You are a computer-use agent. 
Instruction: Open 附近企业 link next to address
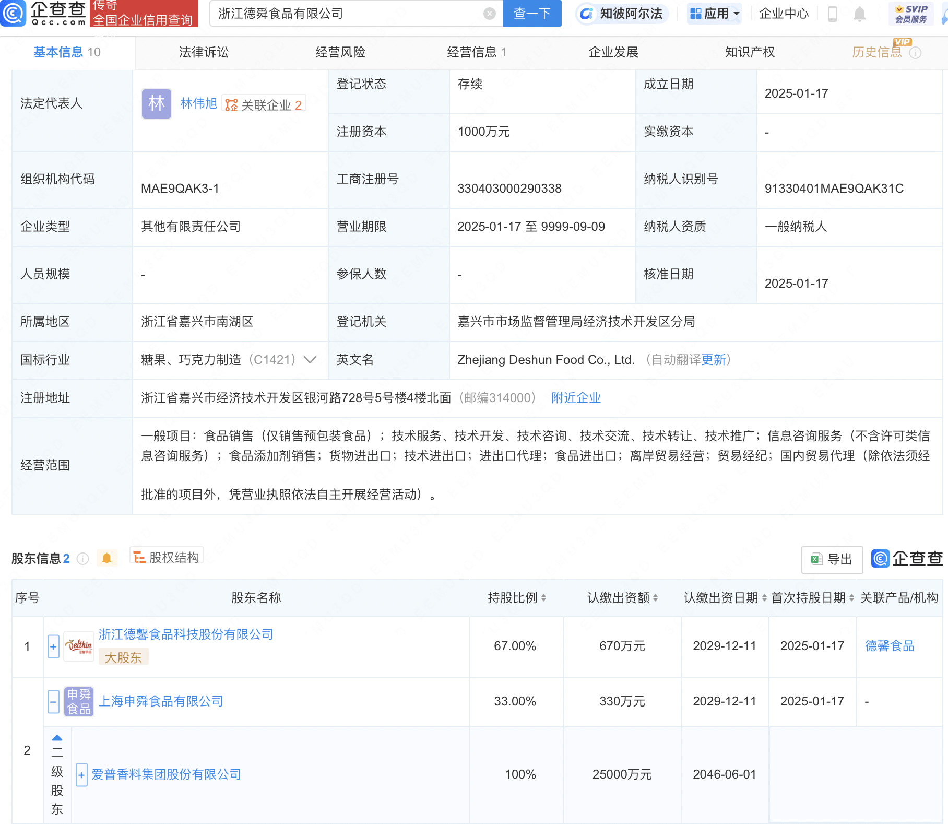click(576, 398)
